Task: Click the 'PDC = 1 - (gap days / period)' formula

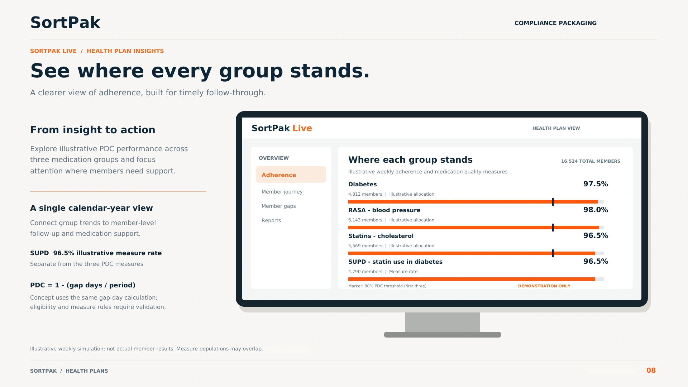Action: tap(83, 285)
